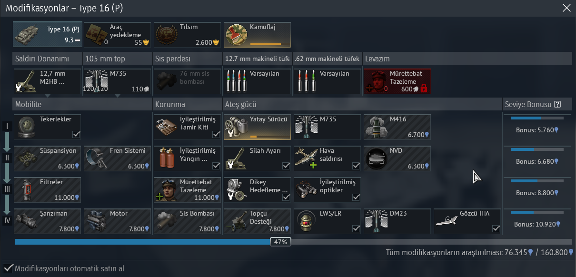Select the Tekerlekler wheel modification icon
The image size is (576, 277).
point(26,127)
